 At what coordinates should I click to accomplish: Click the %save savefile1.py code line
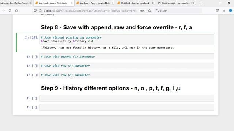(67, 41)
